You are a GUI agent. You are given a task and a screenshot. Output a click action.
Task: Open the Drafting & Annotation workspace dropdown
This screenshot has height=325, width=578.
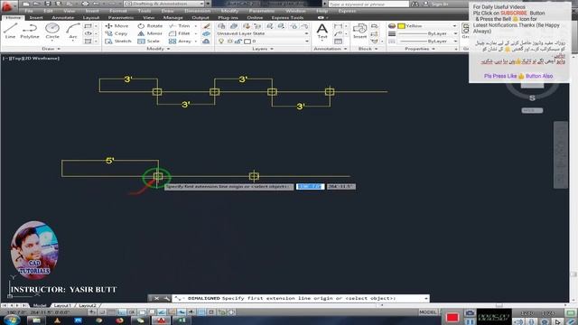(x=164, y=4)
